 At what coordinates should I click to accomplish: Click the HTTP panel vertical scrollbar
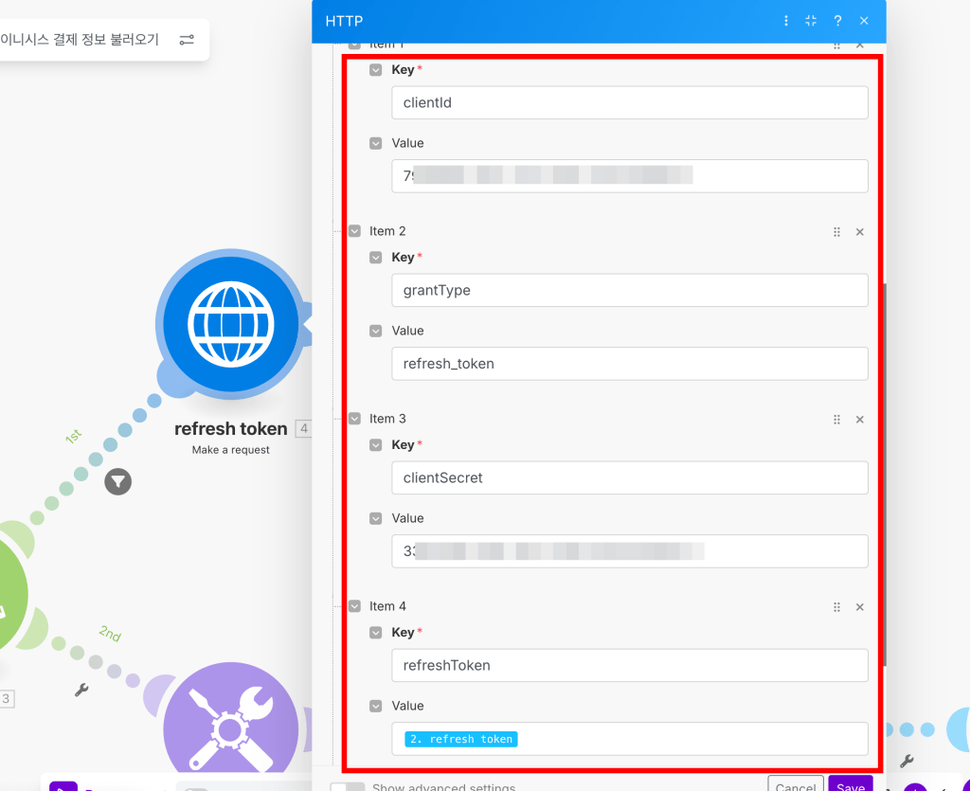[885, 474]
